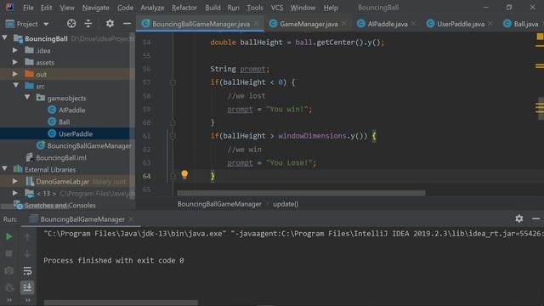Click BouncingBallGameManager breadcrumb
This screenshot has width=544, height=306.
[219, 204]
